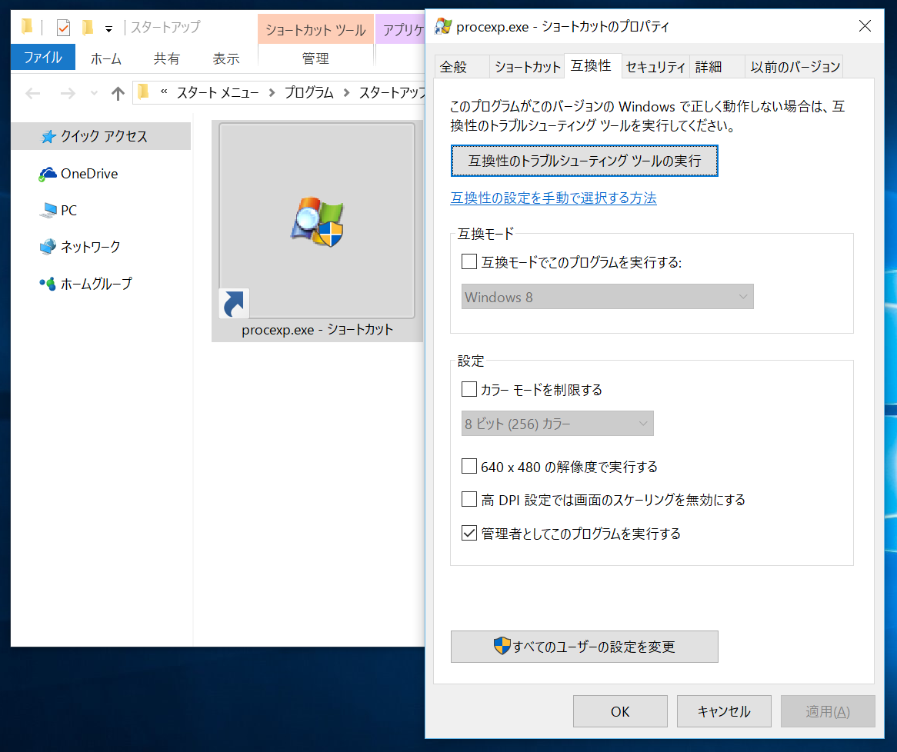
Task: Go up to the parent folder
Action: tap(117, 93)
